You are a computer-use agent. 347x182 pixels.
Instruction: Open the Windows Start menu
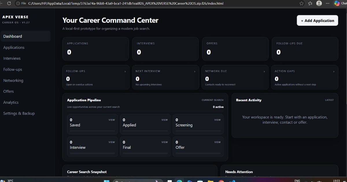click(x=106, y=181)
